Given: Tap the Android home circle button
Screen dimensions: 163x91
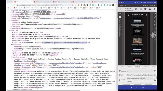Looking at the screenshot, I should tap(137, 87).
